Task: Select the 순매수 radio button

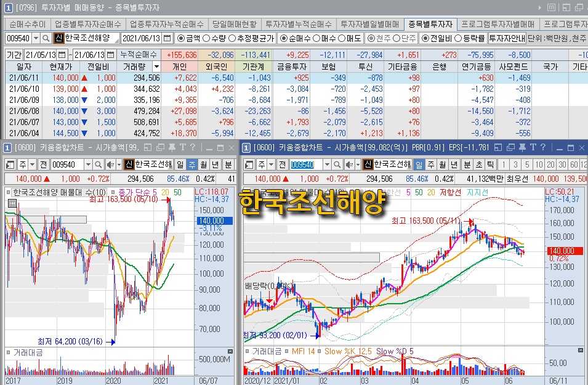Action: tap(284, 38)
